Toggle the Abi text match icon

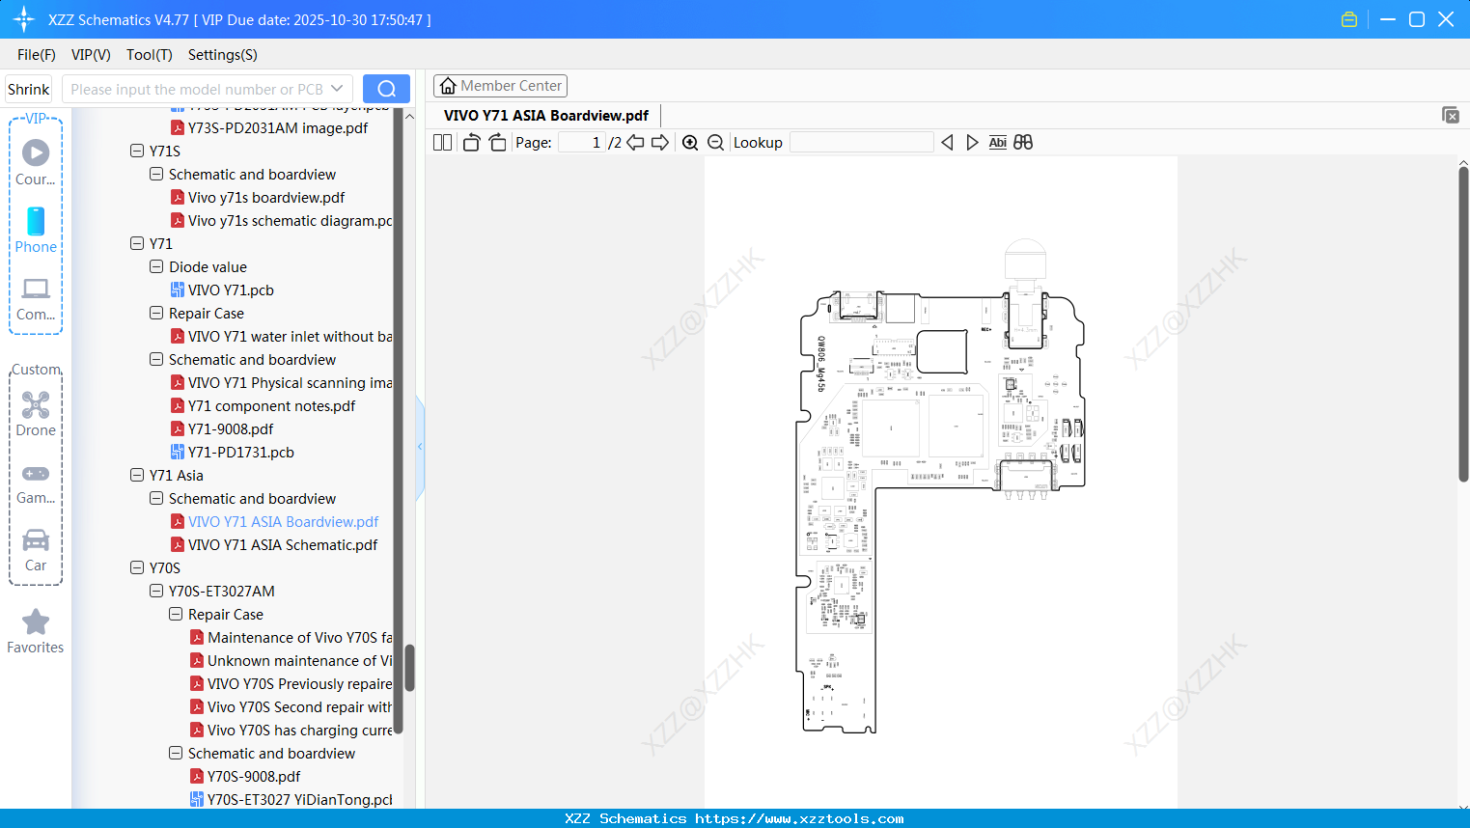point(998,142)
